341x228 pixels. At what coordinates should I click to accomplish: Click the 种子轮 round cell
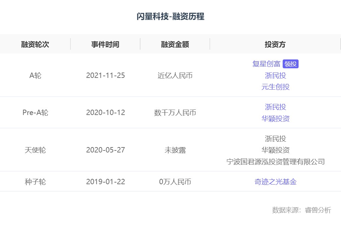[35, 182]
